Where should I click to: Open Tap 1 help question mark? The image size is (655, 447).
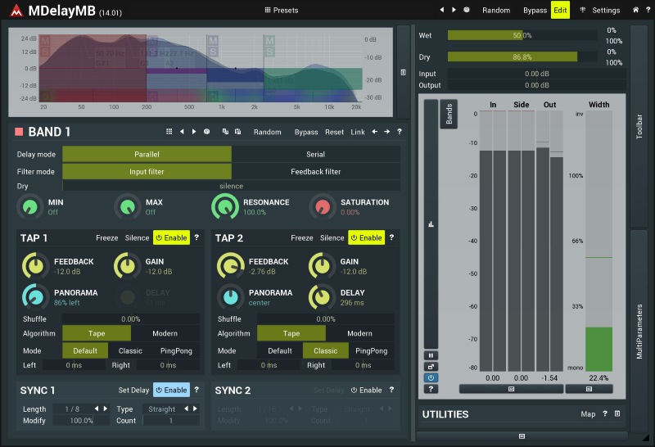pos(196,237)
